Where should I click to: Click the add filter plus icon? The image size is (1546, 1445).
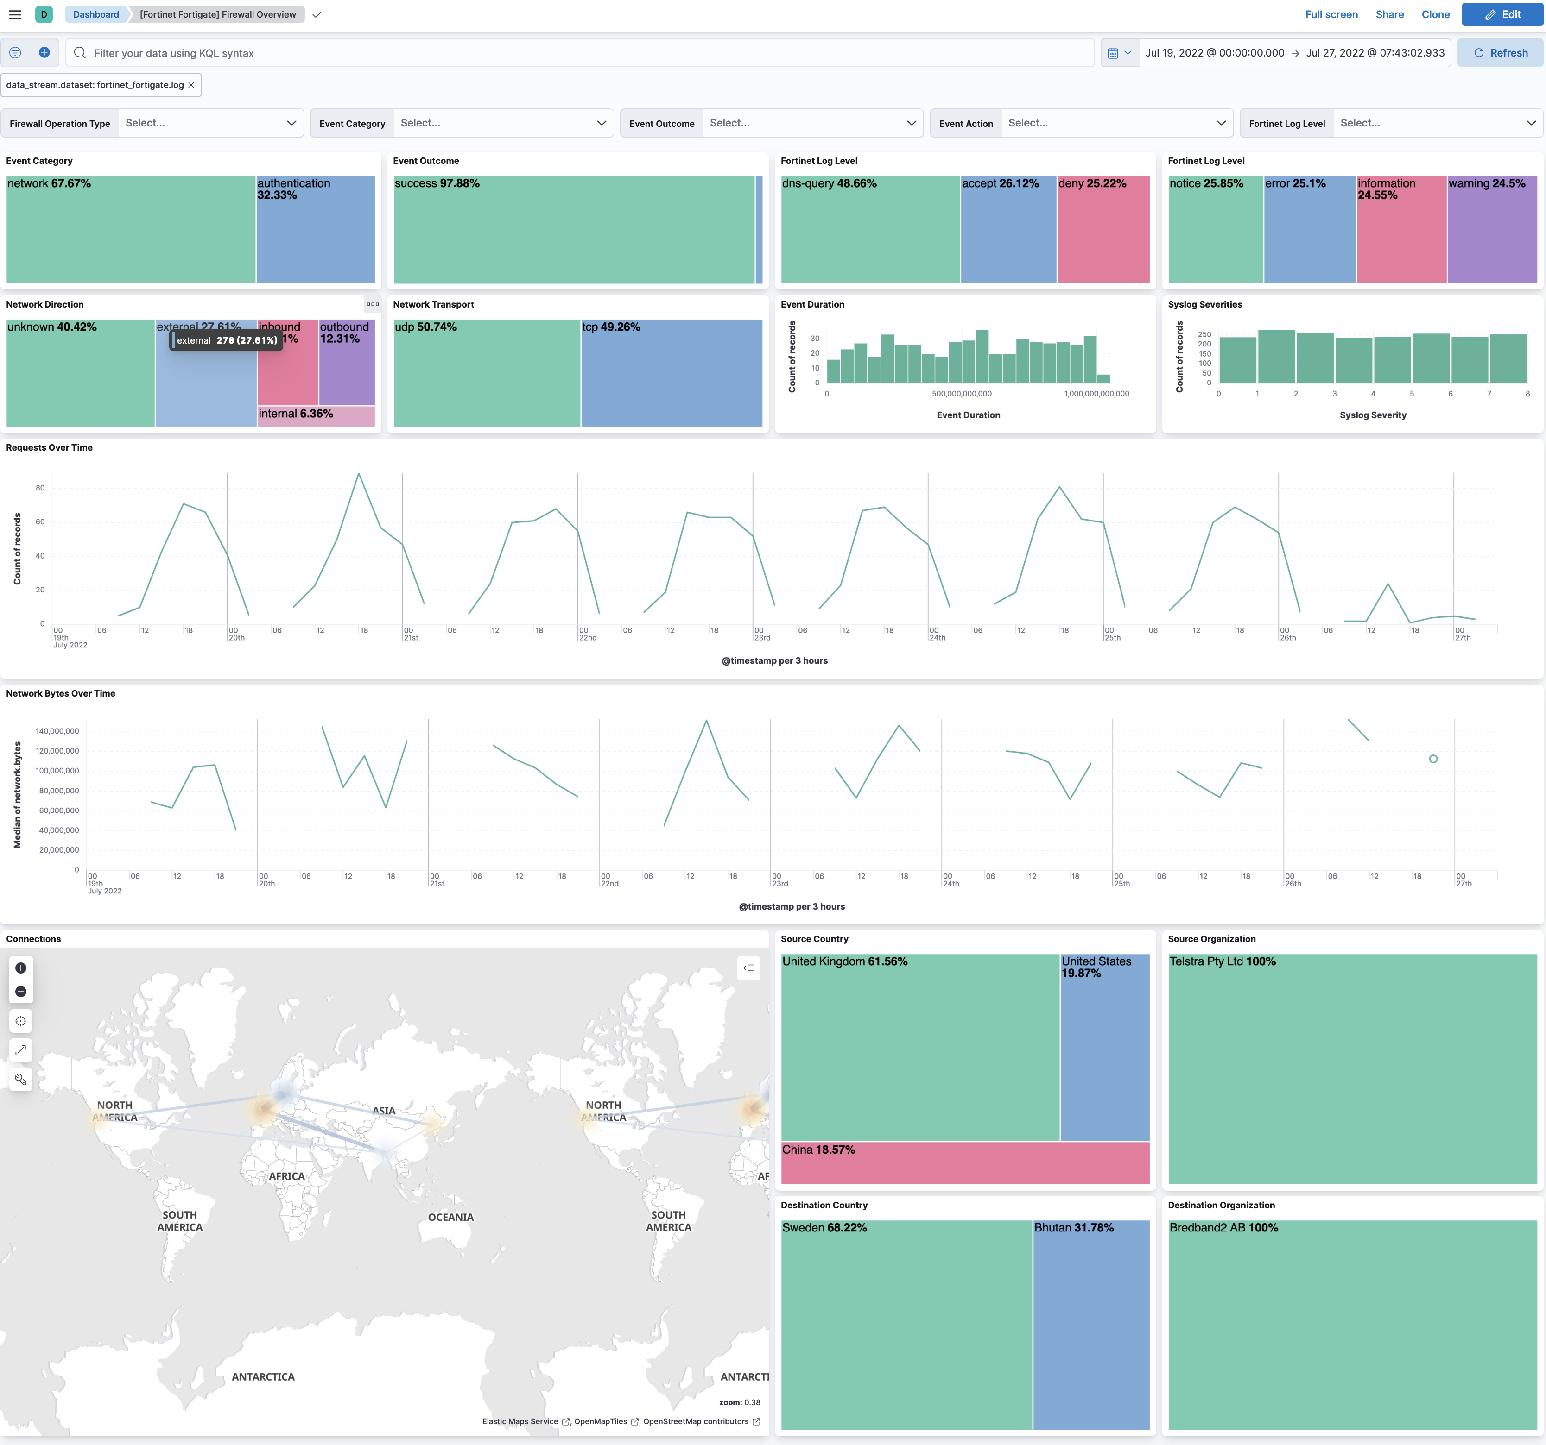click(x=44, y=53)
